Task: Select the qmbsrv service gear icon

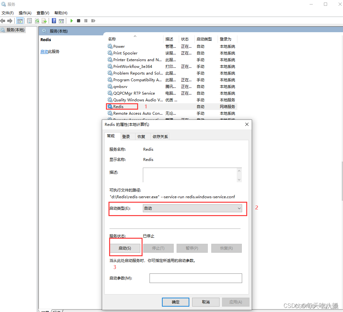Action: pyautogui.click(x=110, y=86)
